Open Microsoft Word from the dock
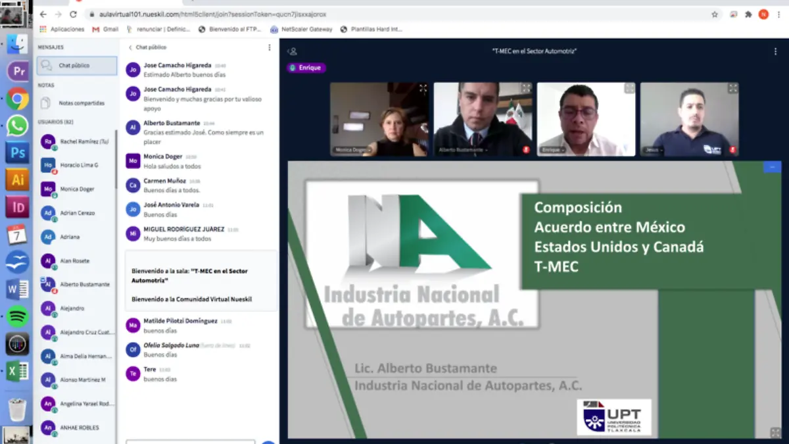Image resolution: width=789 pixels, height=444 pixels. click(x=17, y=289)
